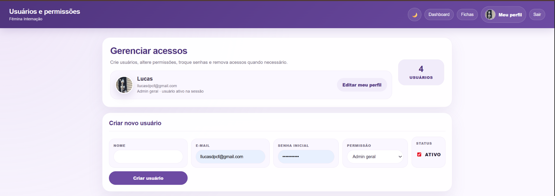
Task: Toggle dark mode with the moon icon
Action: click(x=414, y=15)
